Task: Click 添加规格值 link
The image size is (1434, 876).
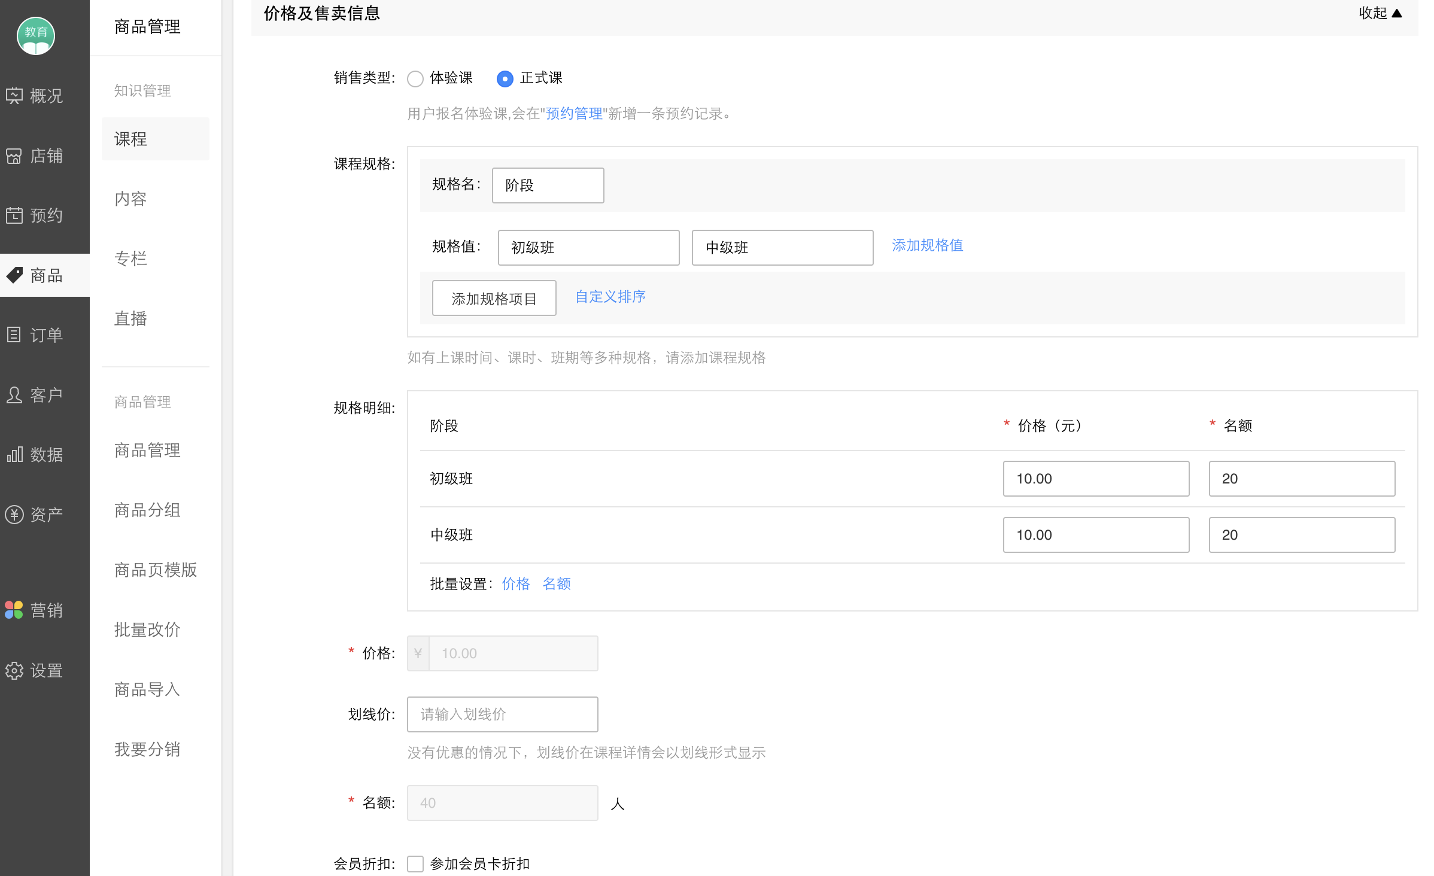Action: (x=927, y=245)
